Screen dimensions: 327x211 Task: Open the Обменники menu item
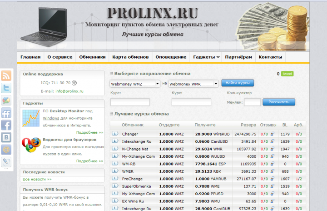92,57
